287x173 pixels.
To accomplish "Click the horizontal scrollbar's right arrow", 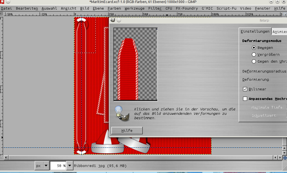I will (280, 157).
